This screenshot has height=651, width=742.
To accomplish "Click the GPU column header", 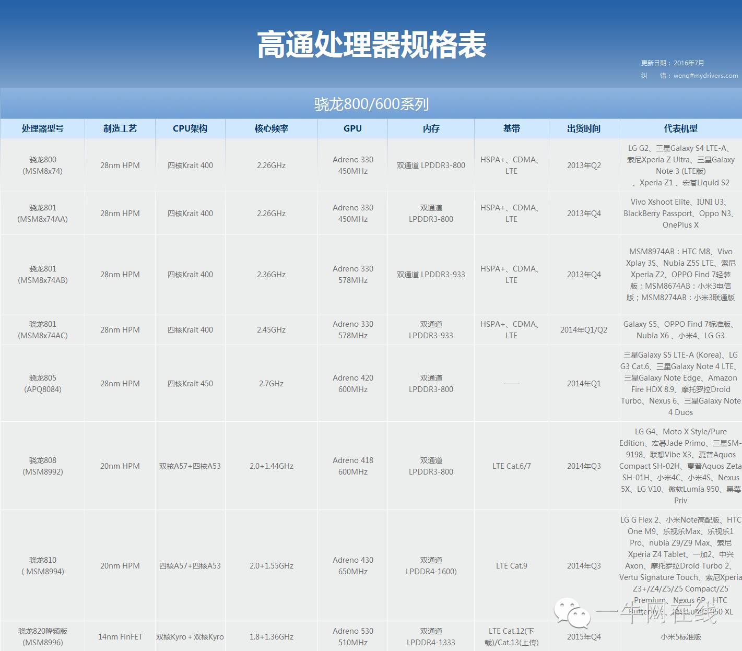I will coord(353,128).
